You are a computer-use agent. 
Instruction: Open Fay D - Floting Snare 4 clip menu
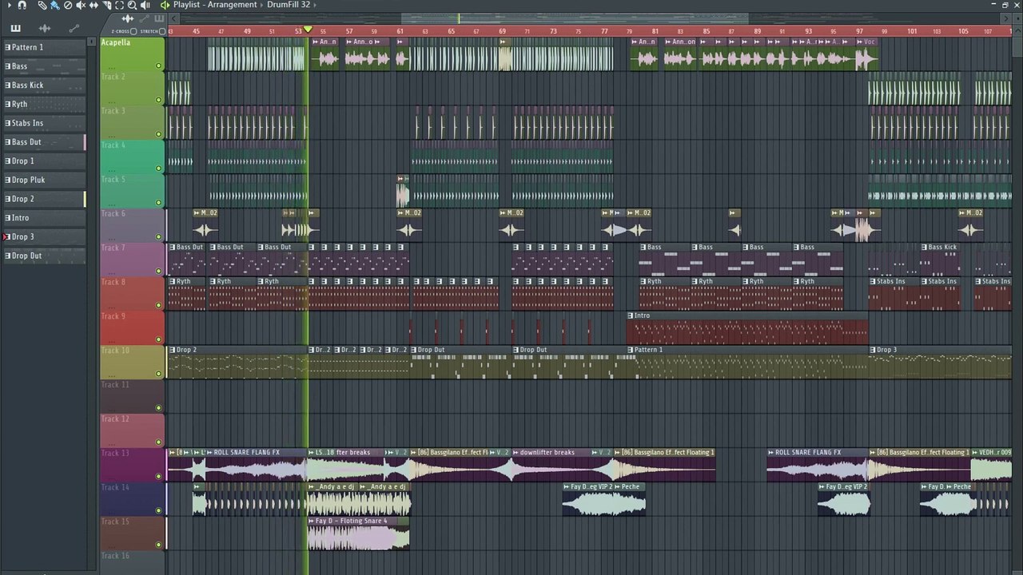pyautogui.click(x=312, y=521)
